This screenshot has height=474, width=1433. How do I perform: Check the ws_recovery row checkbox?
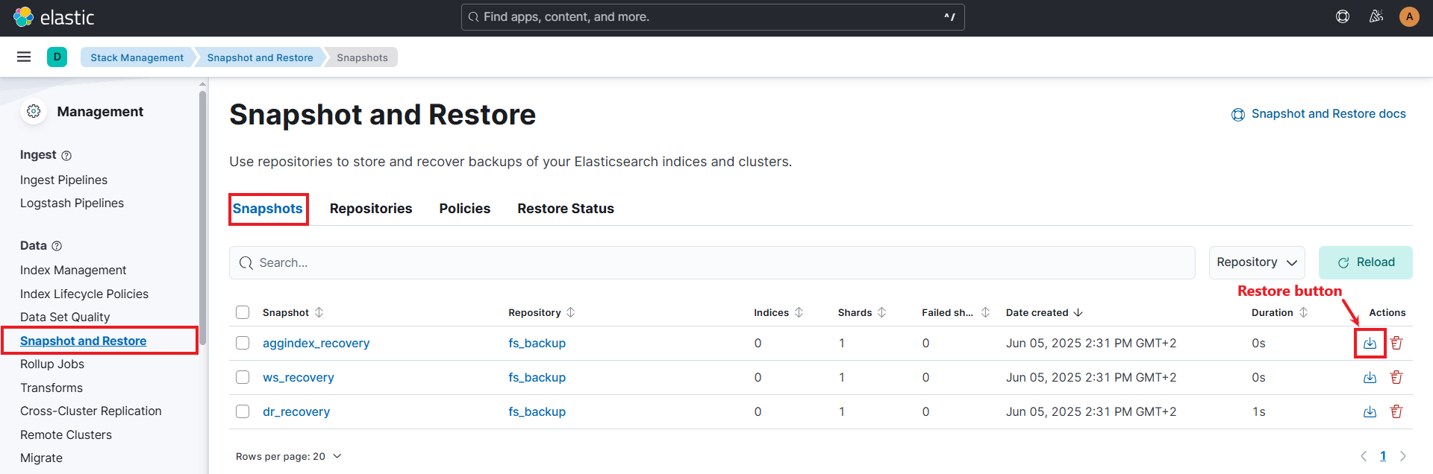point(243,377)
